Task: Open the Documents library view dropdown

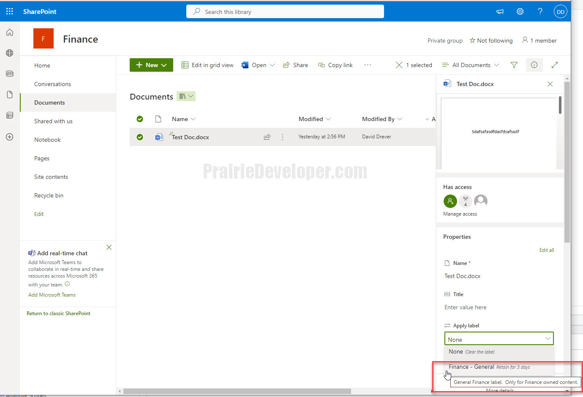Action: [186, 96]
